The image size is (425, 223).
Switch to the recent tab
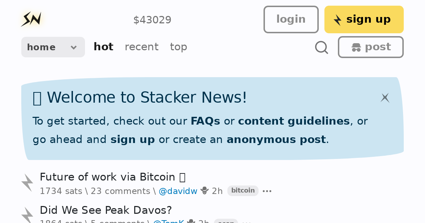coord(142,47)
